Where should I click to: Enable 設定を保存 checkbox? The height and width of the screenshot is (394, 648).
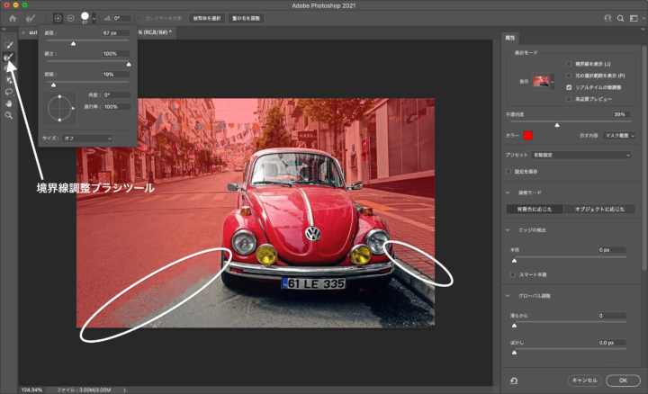point(508,172)
